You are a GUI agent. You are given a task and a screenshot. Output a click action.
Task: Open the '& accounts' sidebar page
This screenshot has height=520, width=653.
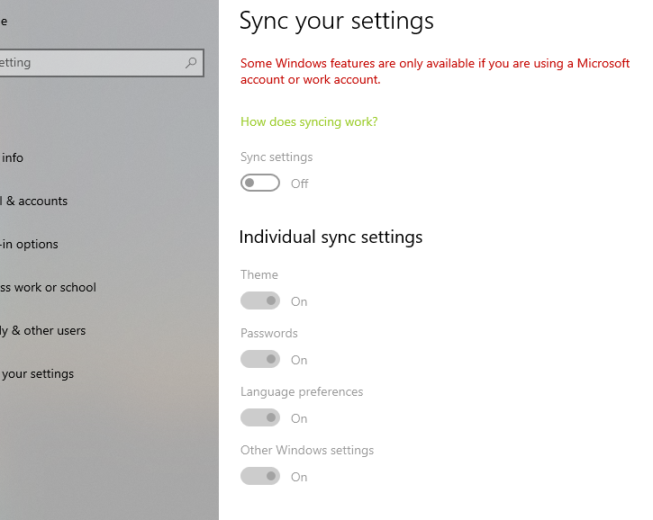click(37, 202)
